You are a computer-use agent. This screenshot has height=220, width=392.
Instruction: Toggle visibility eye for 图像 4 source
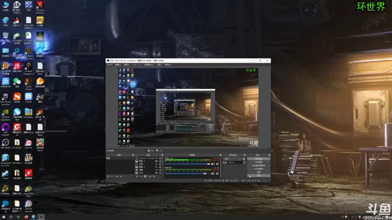pos(156,161)
